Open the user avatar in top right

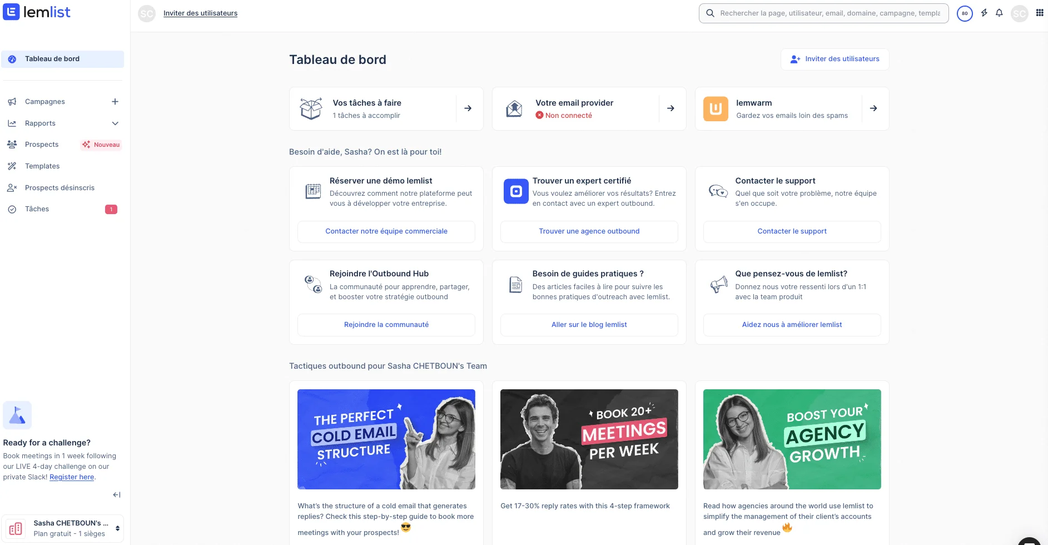pos(1020,13)
